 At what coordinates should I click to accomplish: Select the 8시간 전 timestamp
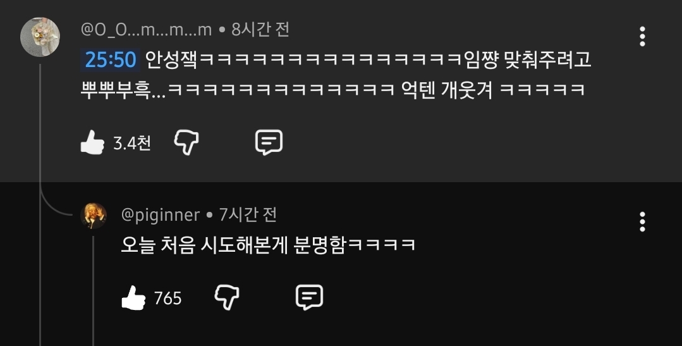click(x=260, y=30)
